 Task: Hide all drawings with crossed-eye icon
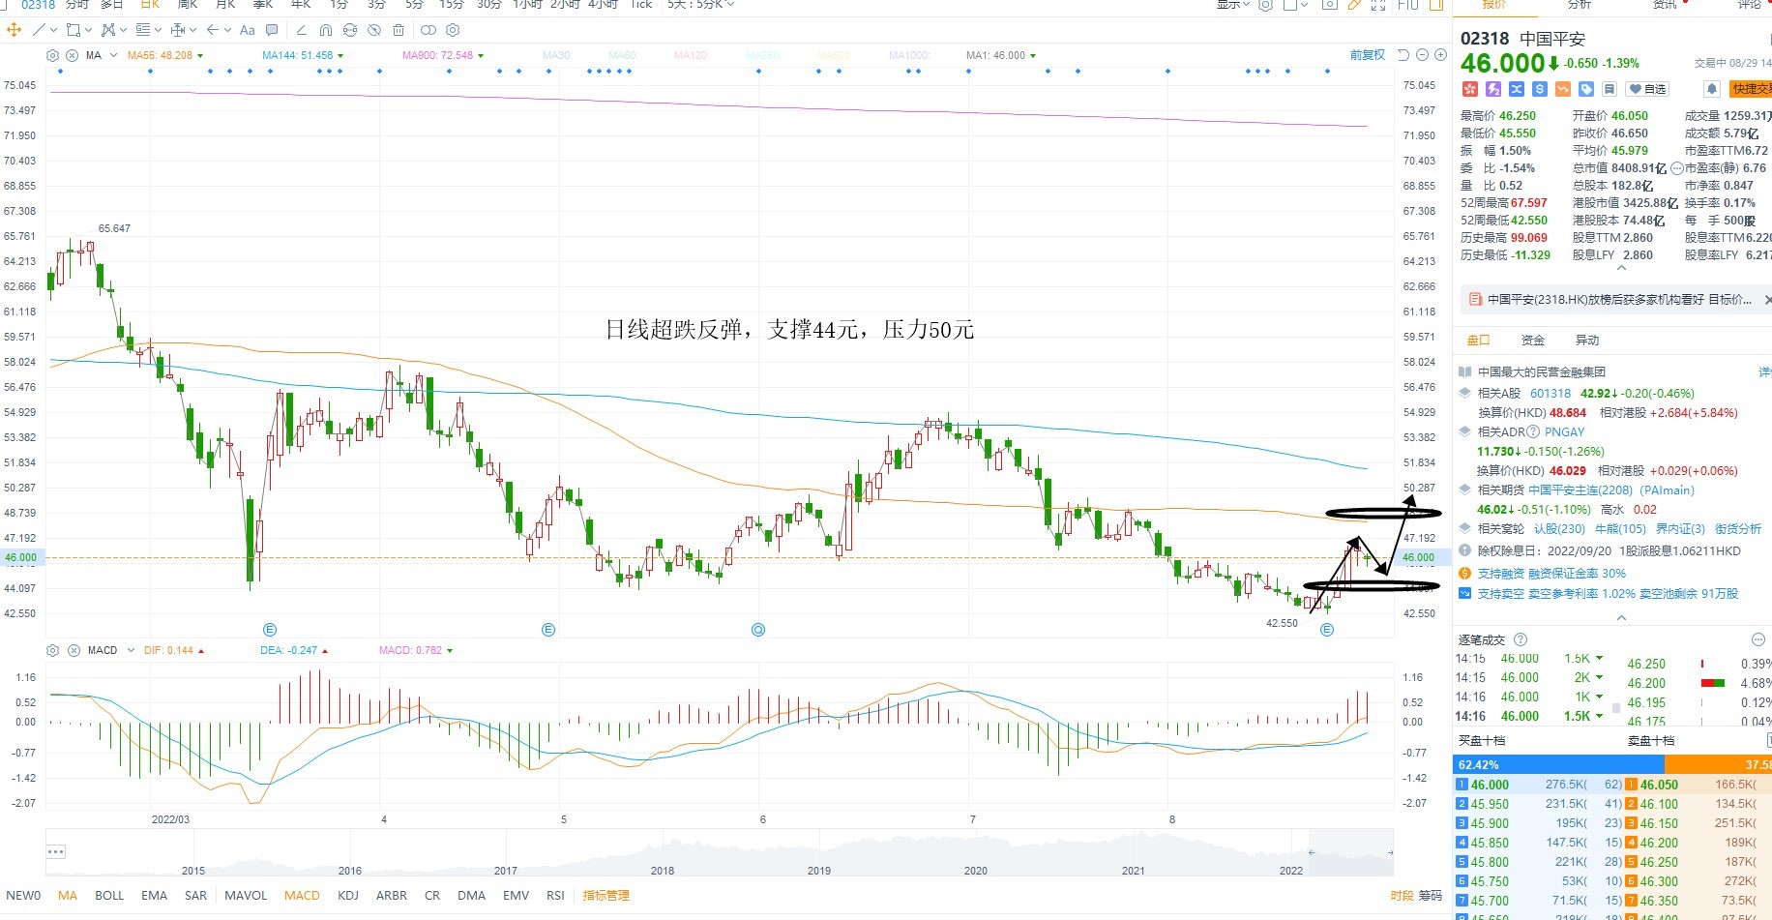click(374, 30)
